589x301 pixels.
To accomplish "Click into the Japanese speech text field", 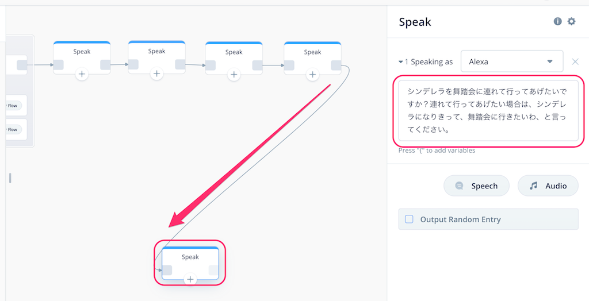I will [x=488, y=111].
